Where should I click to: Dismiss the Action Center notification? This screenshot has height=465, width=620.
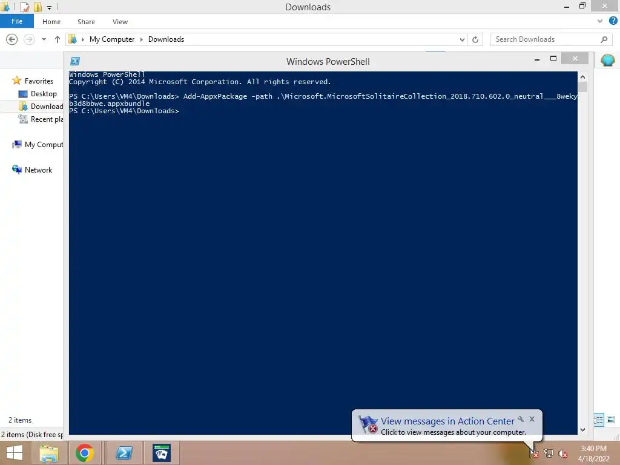click(532, 419)
